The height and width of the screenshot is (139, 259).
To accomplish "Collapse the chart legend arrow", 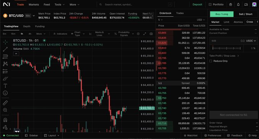I will [x=16, y=54].
